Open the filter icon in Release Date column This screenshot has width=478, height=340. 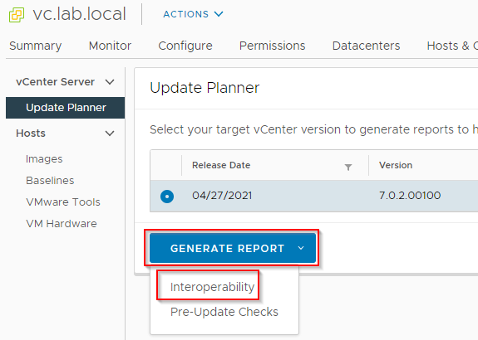(348, 167)
